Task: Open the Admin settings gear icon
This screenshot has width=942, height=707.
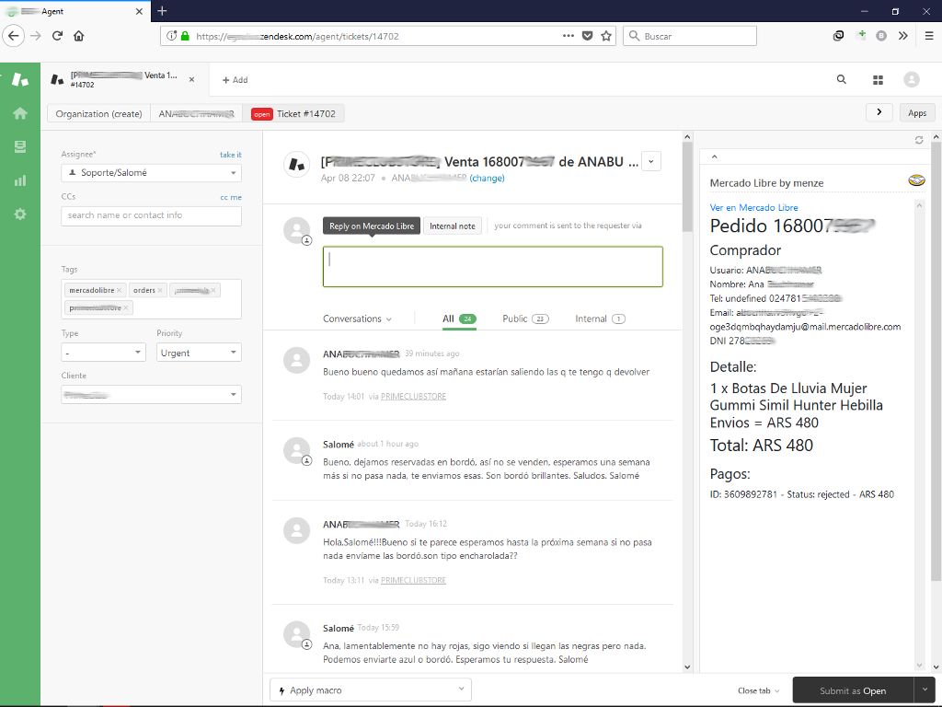Action: pyautogui.click(x=19, y=214)
